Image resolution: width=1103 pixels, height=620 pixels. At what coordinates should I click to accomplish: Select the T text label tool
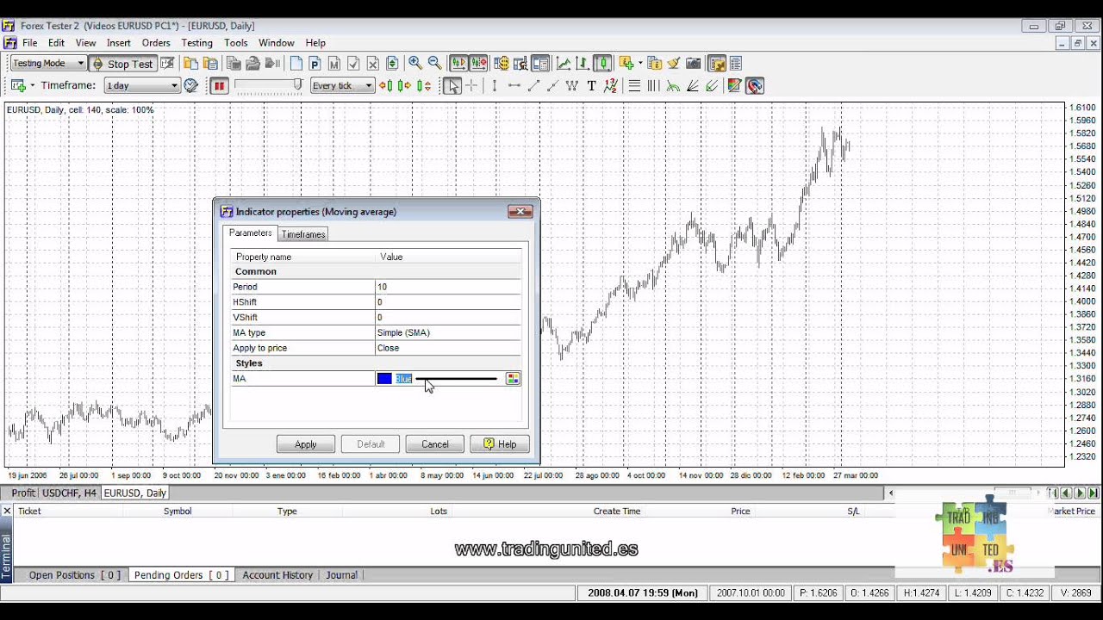[591, 85]
